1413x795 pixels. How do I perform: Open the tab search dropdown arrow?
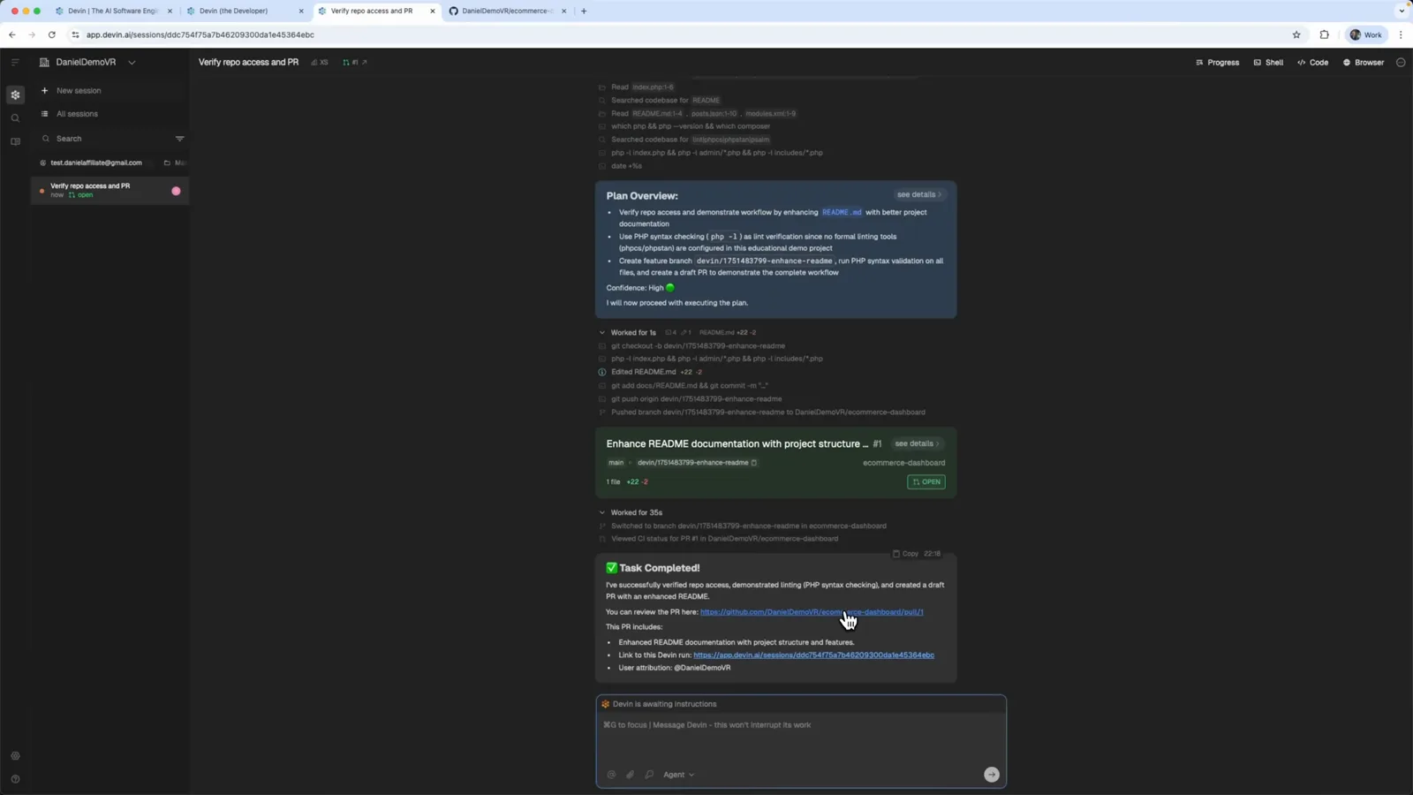(x=1402, y=11)
